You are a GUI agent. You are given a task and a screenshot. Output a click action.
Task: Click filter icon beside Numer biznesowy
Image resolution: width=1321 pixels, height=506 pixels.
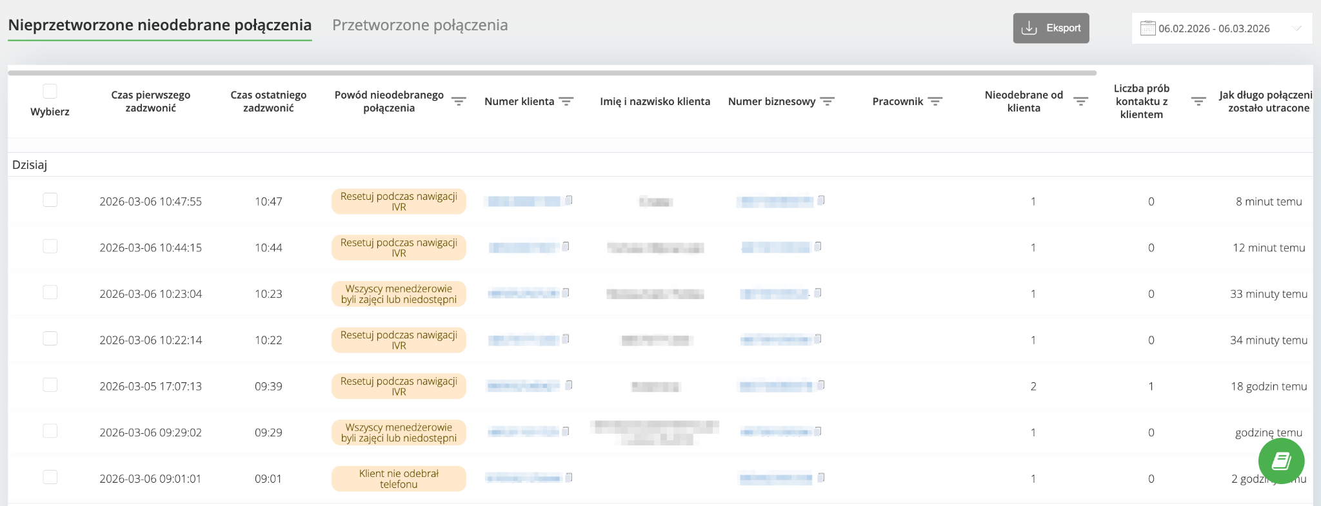point(827,101)
